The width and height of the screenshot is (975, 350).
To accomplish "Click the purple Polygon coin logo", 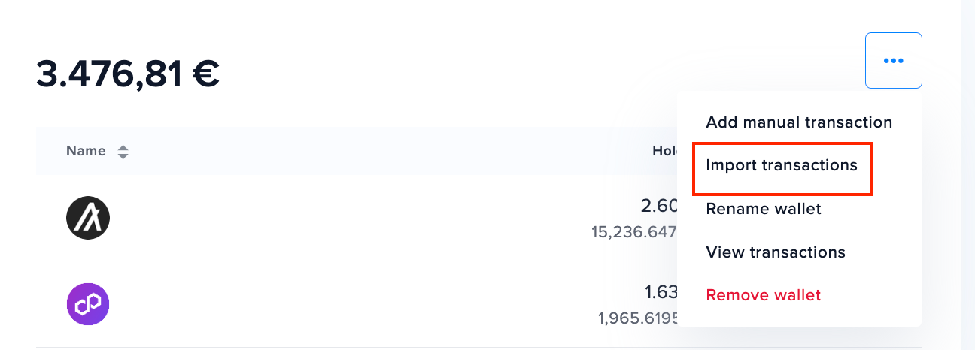I will pos(88,304).
